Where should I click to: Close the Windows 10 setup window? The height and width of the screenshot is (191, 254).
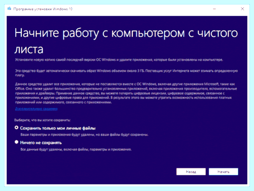243,9
